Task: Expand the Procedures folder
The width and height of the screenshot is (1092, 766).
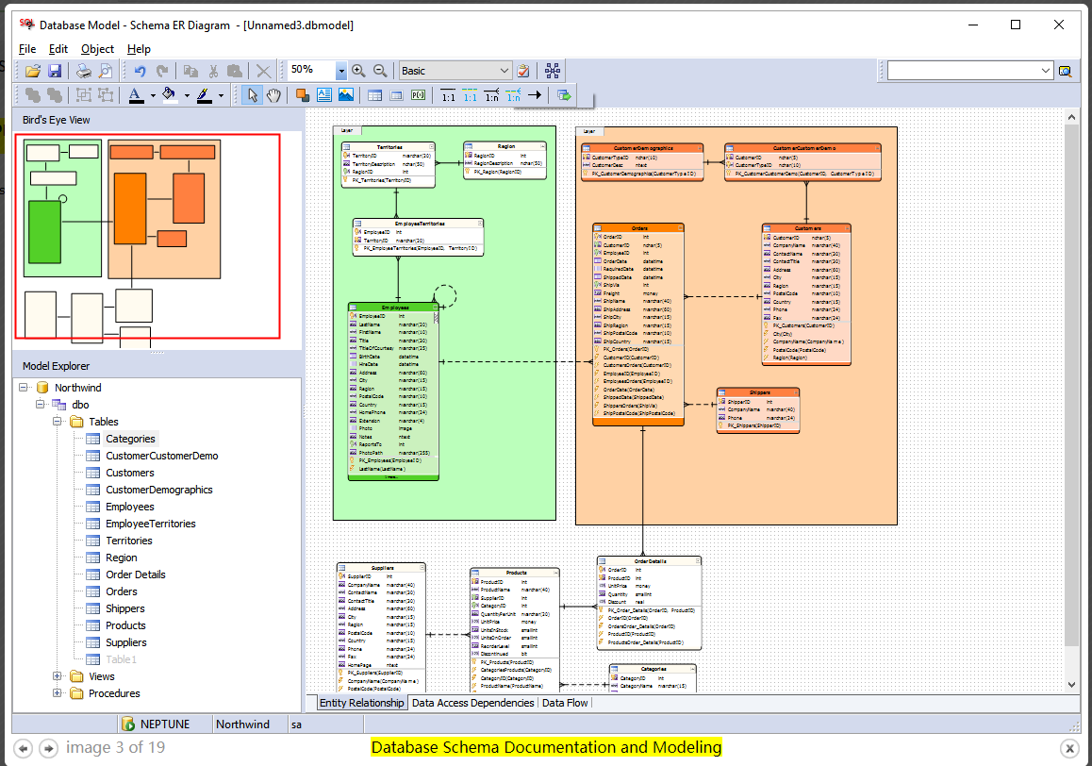Action: click(58, 692)
